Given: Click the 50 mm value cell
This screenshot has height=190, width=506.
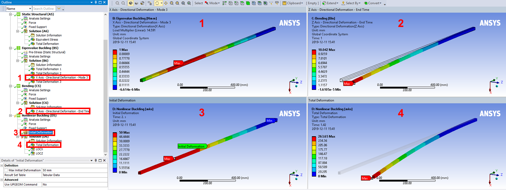Looking at the screenshot, I should 75,170.
